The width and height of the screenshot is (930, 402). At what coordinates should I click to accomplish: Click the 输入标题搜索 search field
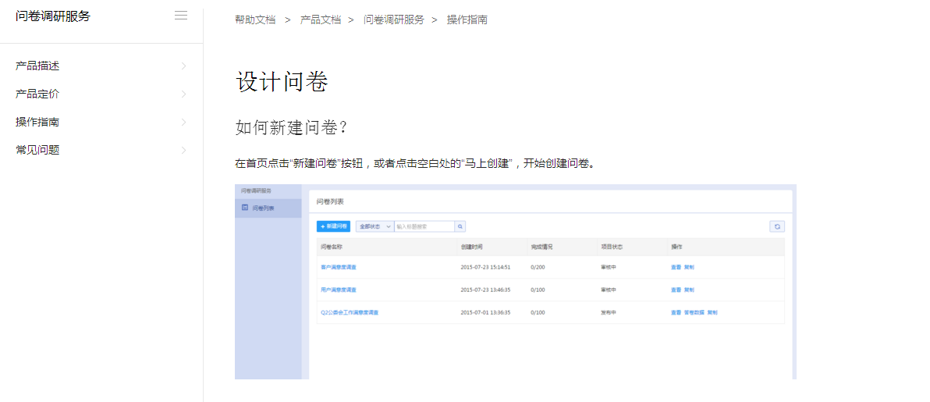pyautogui.click(x=424, y=226)
